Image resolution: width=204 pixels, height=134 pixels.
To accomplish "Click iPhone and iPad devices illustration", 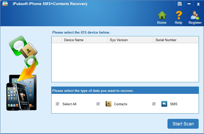I will 22,92.
